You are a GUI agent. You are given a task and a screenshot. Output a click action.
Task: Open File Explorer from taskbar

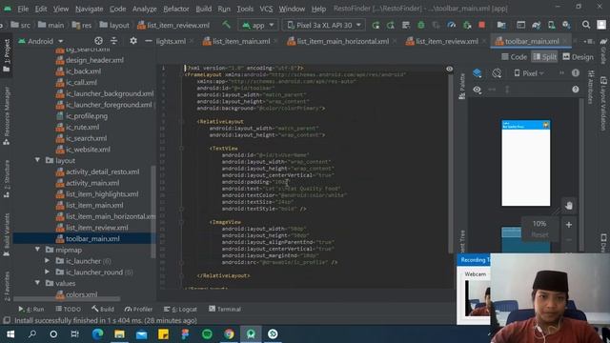[119, 334]
